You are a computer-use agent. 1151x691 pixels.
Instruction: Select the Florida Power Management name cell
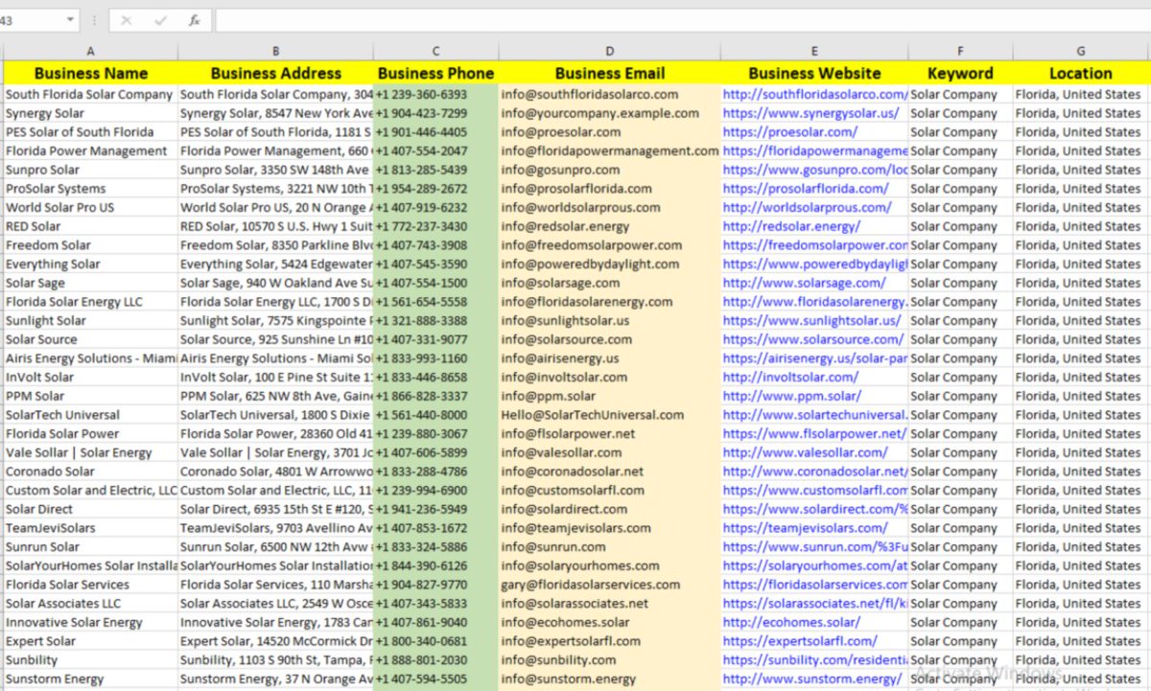pos(90,151)
